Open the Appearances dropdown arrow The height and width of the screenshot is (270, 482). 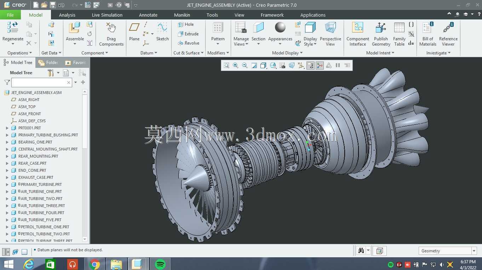[280, 44]
